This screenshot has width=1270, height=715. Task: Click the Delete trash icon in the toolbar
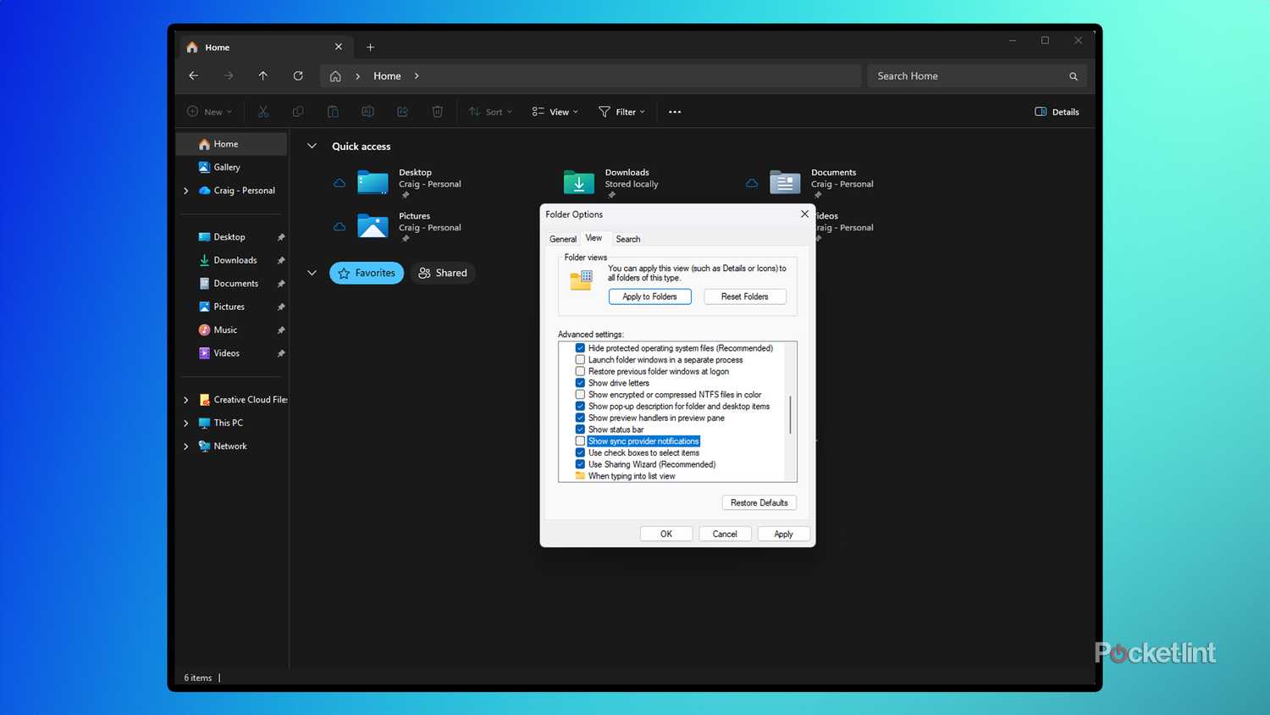point(437,111)
